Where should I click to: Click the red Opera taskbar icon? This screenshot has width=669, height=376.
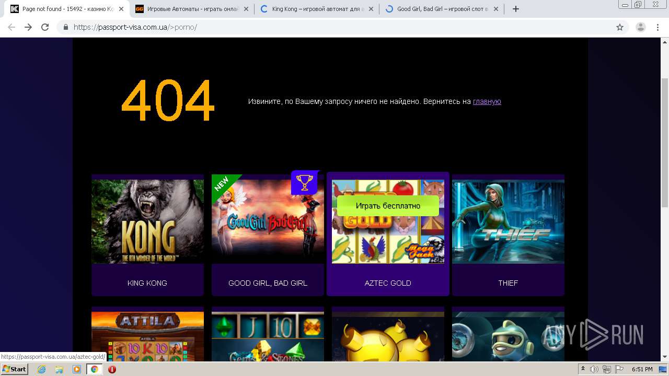pos(112,369)
